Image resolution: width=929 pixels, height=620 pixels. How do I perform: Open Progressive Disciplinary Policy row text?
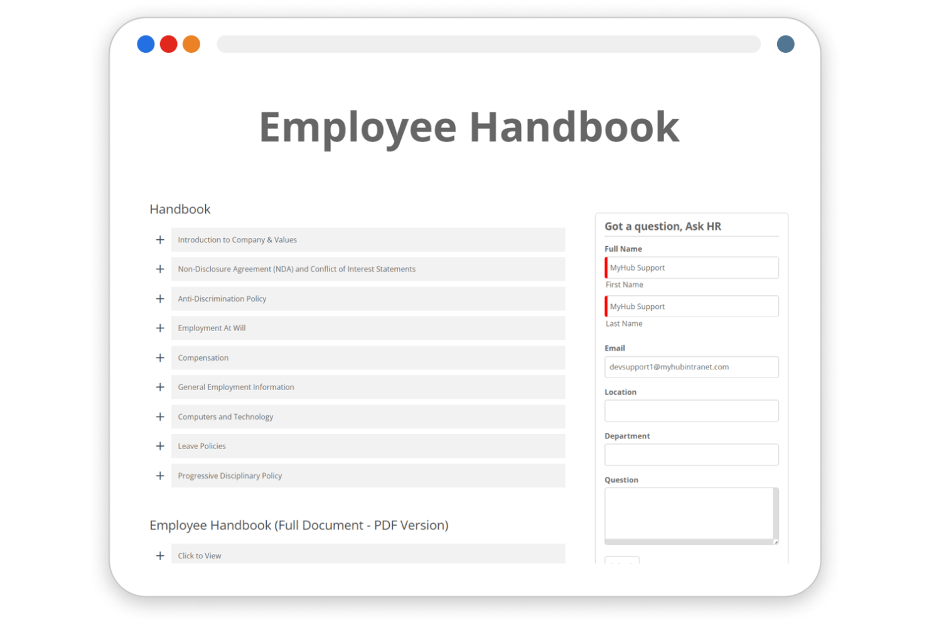tap(230, 476)
